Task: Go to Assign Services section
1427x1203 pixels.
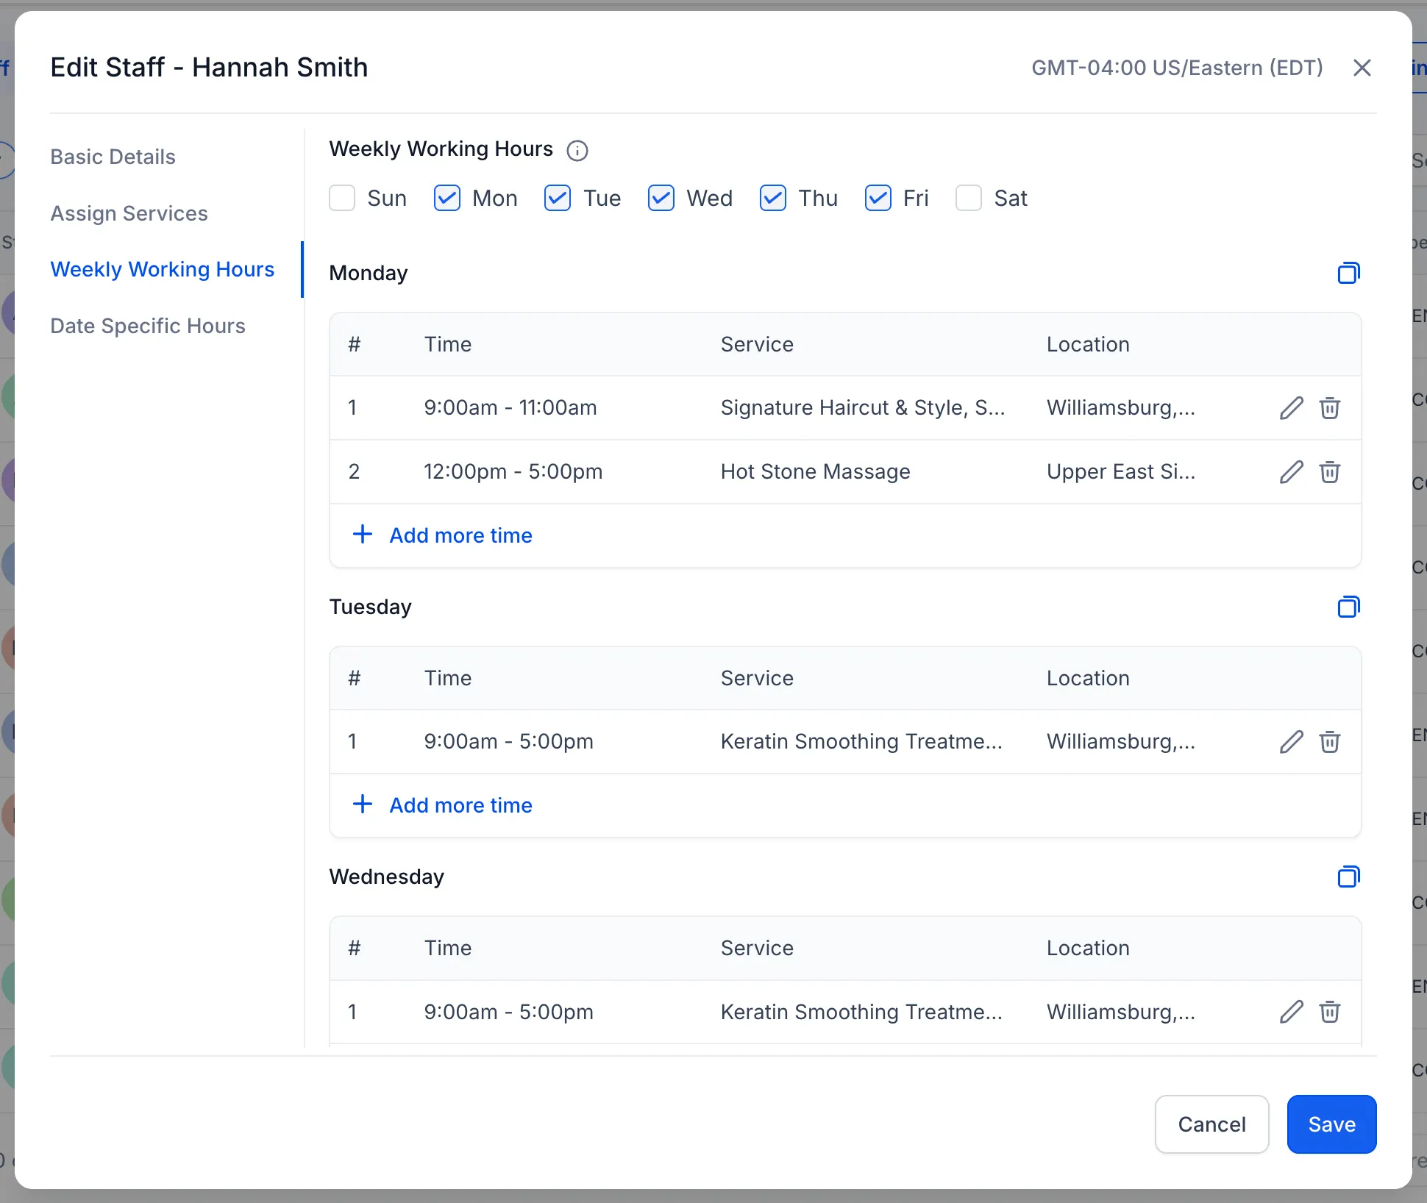Action: (x=129, y=213)
